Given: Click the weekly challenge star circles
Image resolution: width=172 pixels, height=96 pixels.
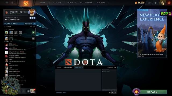Looking at the screenshot, I should point(32,18).
